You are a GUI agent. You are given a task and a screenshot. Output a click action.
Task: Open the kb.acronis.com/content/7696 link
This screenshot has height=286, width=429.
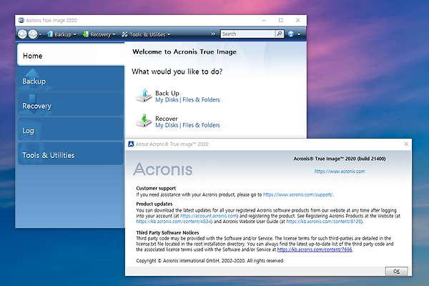click(315, 250)
